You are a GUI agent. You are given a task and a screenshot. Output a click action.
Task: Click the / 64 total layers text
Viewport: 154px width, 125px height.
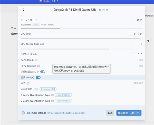point(140,34)
